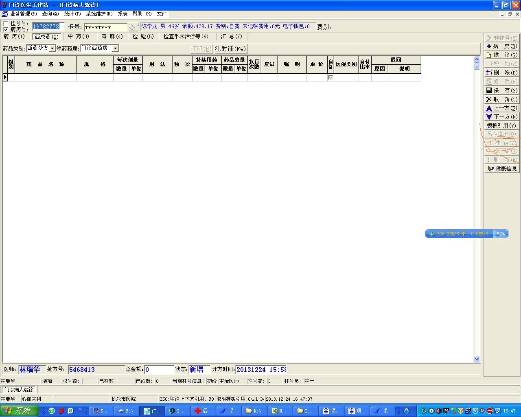
Task: Click the red stop-sign tray icon
Action: [x=490, y=411]
